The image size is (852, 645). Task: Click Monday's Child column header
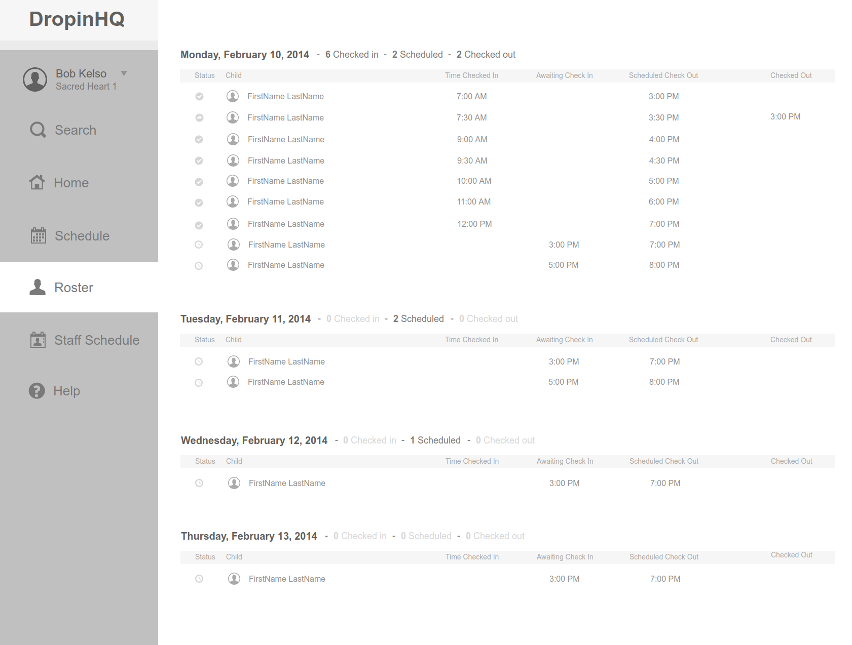[234, 75]
